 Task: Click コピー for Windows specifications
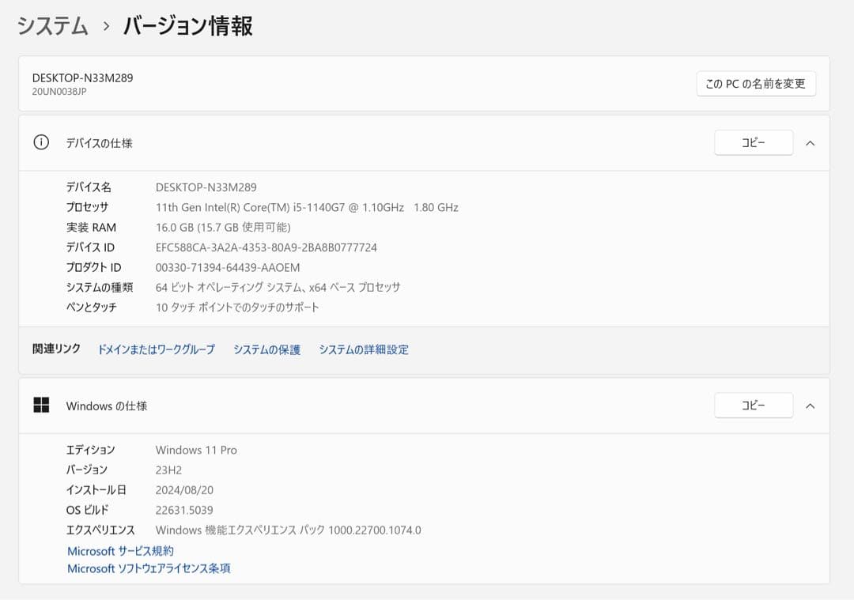(x=754, y=405)
